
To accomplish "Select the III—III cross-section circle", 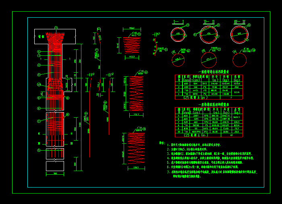I will 240,34.
